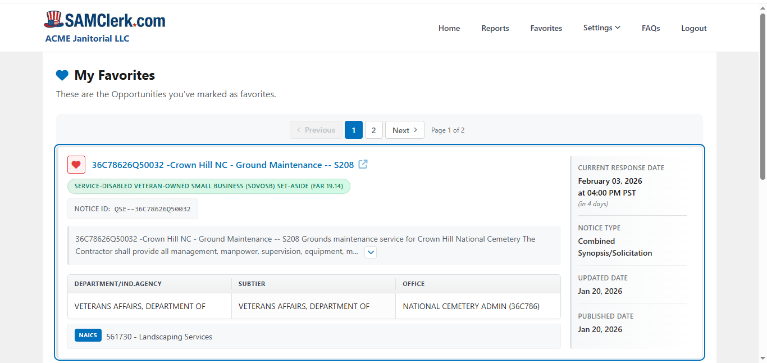The width and height of the screenshot is (767, 363).
Task: Click the Home navigation item
Action: 449,28
